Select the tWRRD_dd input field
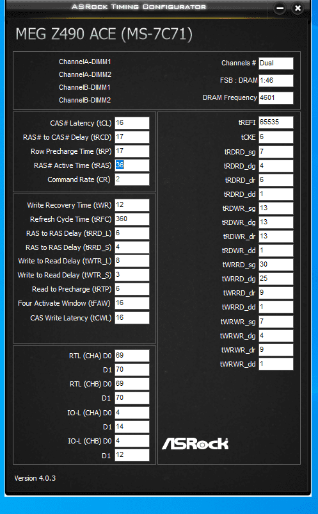The height and width of the screenshot is (514, 318). pyautogui.click(x=276, y=307)
